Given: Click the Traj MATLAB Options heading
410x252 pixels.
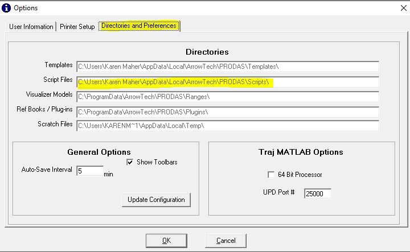Looking at the screenshot, I should [x=301, y=152].
